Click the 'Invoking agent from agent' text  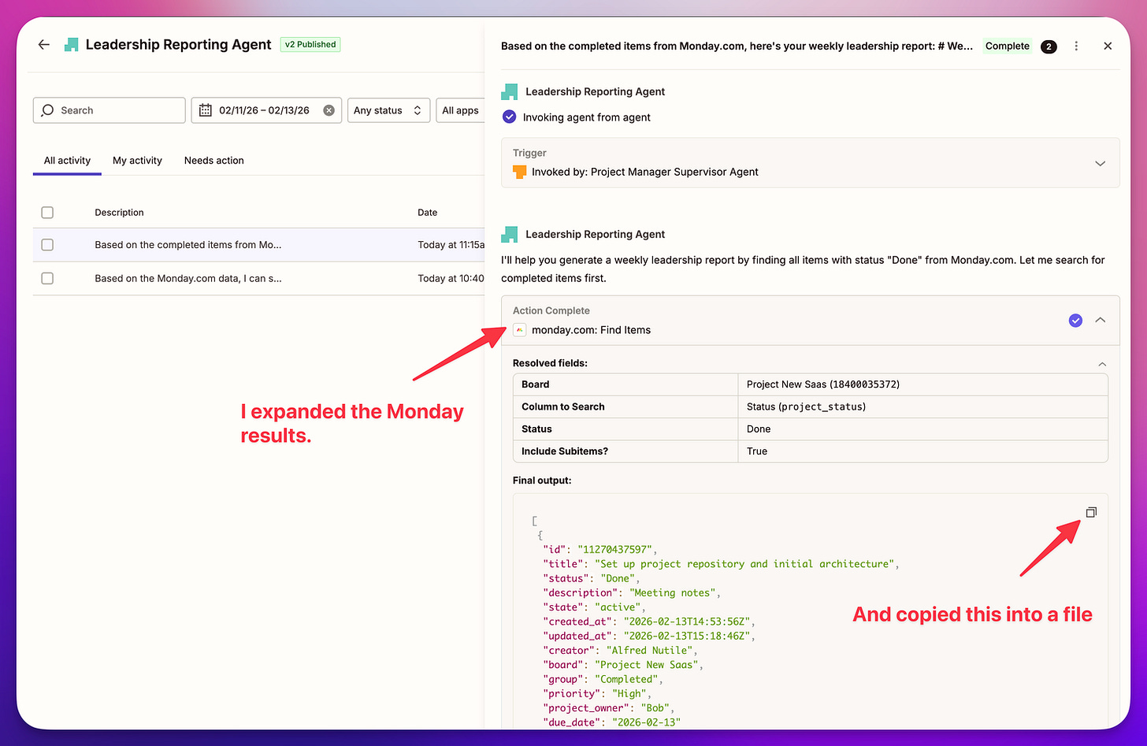pos(587,117)
